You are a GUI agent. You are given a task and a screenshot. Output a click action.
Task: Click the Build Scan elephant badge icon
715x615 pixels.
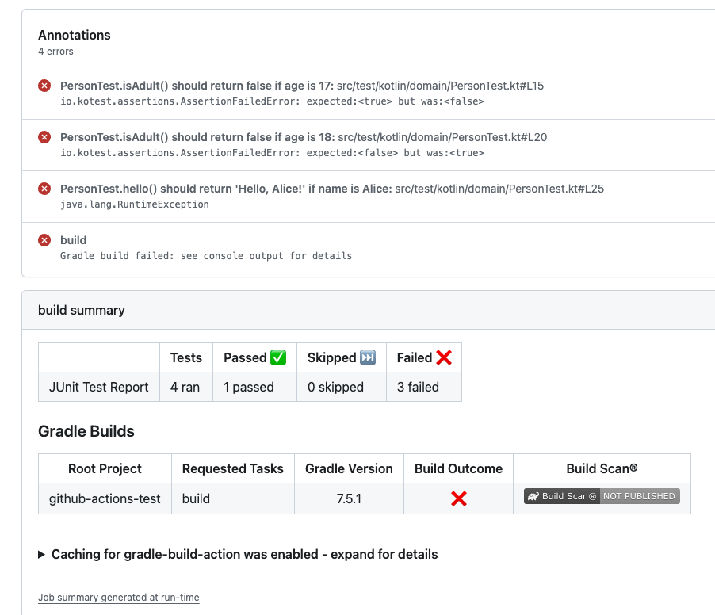click(x=533, y=496)
